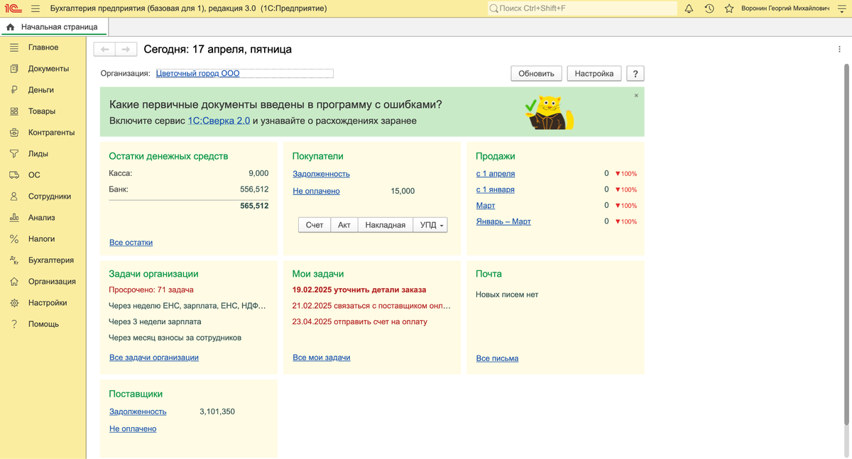Screen dimensions: 852x459
Task: Open the Все письма link
Action: pos(497,358)
